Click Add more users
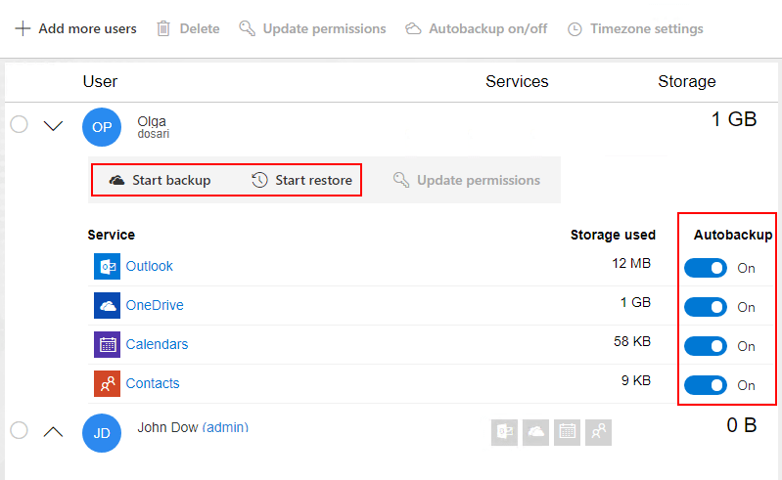Viewport: 782px width, 480px height. click(x=76, y=28)
